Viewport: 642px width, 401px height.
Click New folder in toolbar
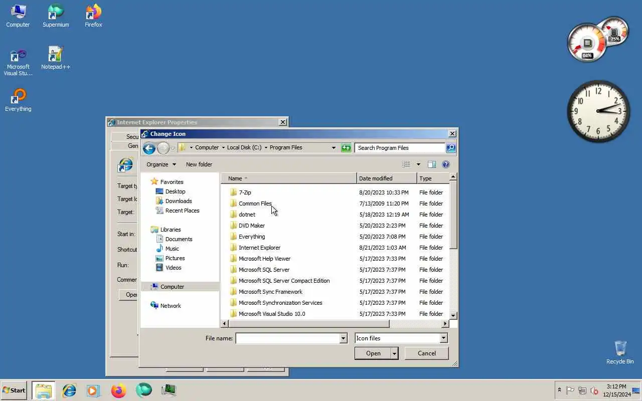tap(199, 164)
